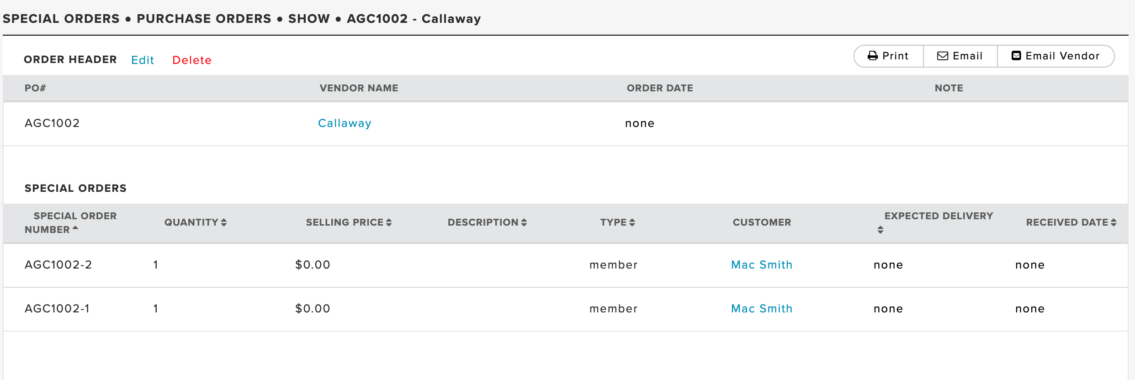Screen dimensions: 1135x380
Task: Open the Callaway vendor link
Action: click(345, 123)
